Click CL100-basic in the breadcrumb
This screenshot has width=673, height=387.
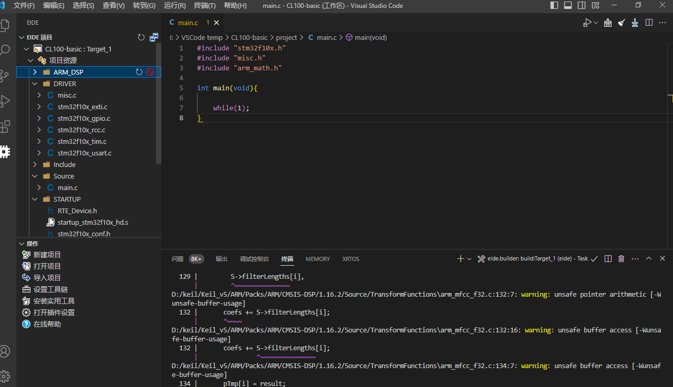pyautogui.click(x=249, y=37)
